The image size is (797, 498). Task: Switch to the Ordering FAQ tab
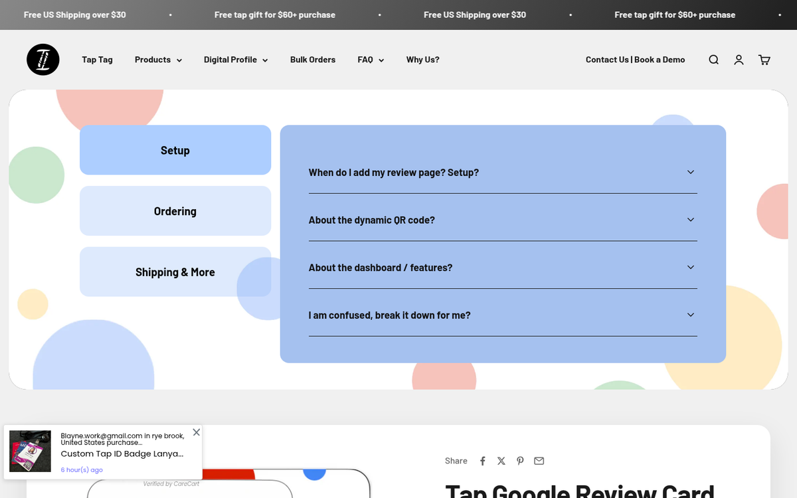[x=175, y=211]
